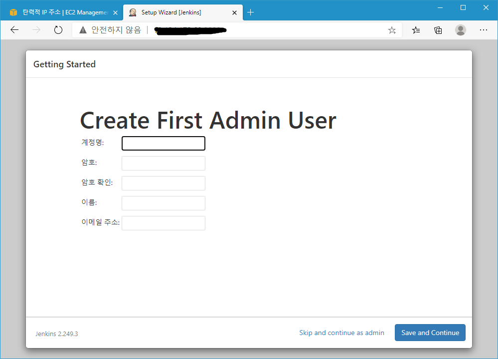This screenshot has height=359, width=498.
Task: Click the Getting Started header text
Action: tap(64, 64)
